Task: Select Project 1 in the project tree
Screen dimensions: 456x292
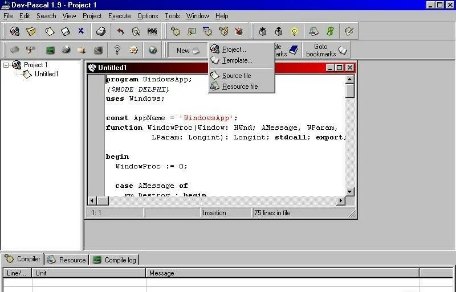Action: [x=35, y=65]
